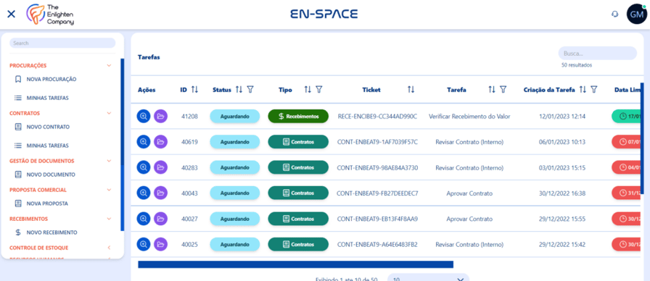Click magnifier view icon for task 41208
This screenshot has width=650, height=281.
tap(144, 117)
